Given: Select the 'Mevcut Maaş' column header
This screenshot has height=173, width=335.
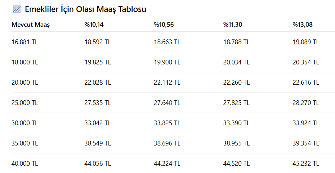Looking at the screenshot, I should [30, 25].
